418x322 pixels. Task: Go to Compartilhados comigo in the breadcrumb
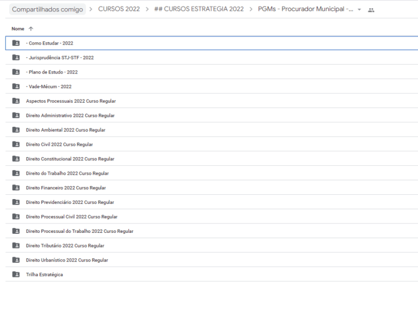[x=47, y=9]
